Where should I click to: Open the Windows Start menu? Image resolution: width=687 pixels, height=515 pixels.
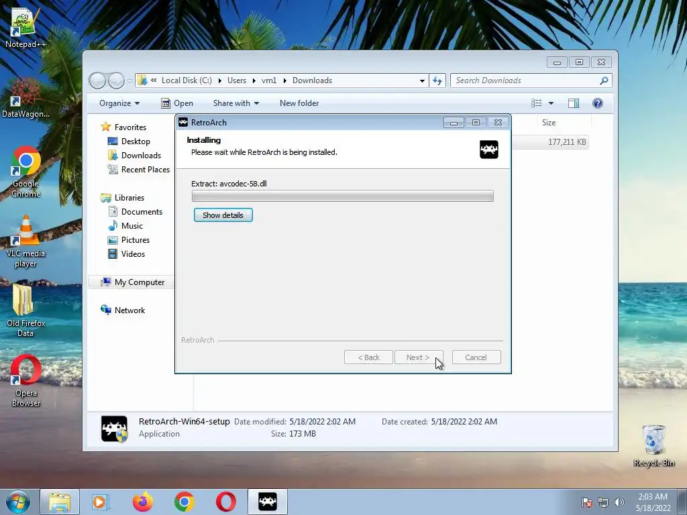18,502
